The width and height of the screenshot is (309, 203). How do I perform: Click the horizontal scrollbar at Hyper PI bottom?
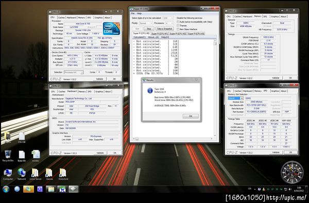(x=173, y=139)
